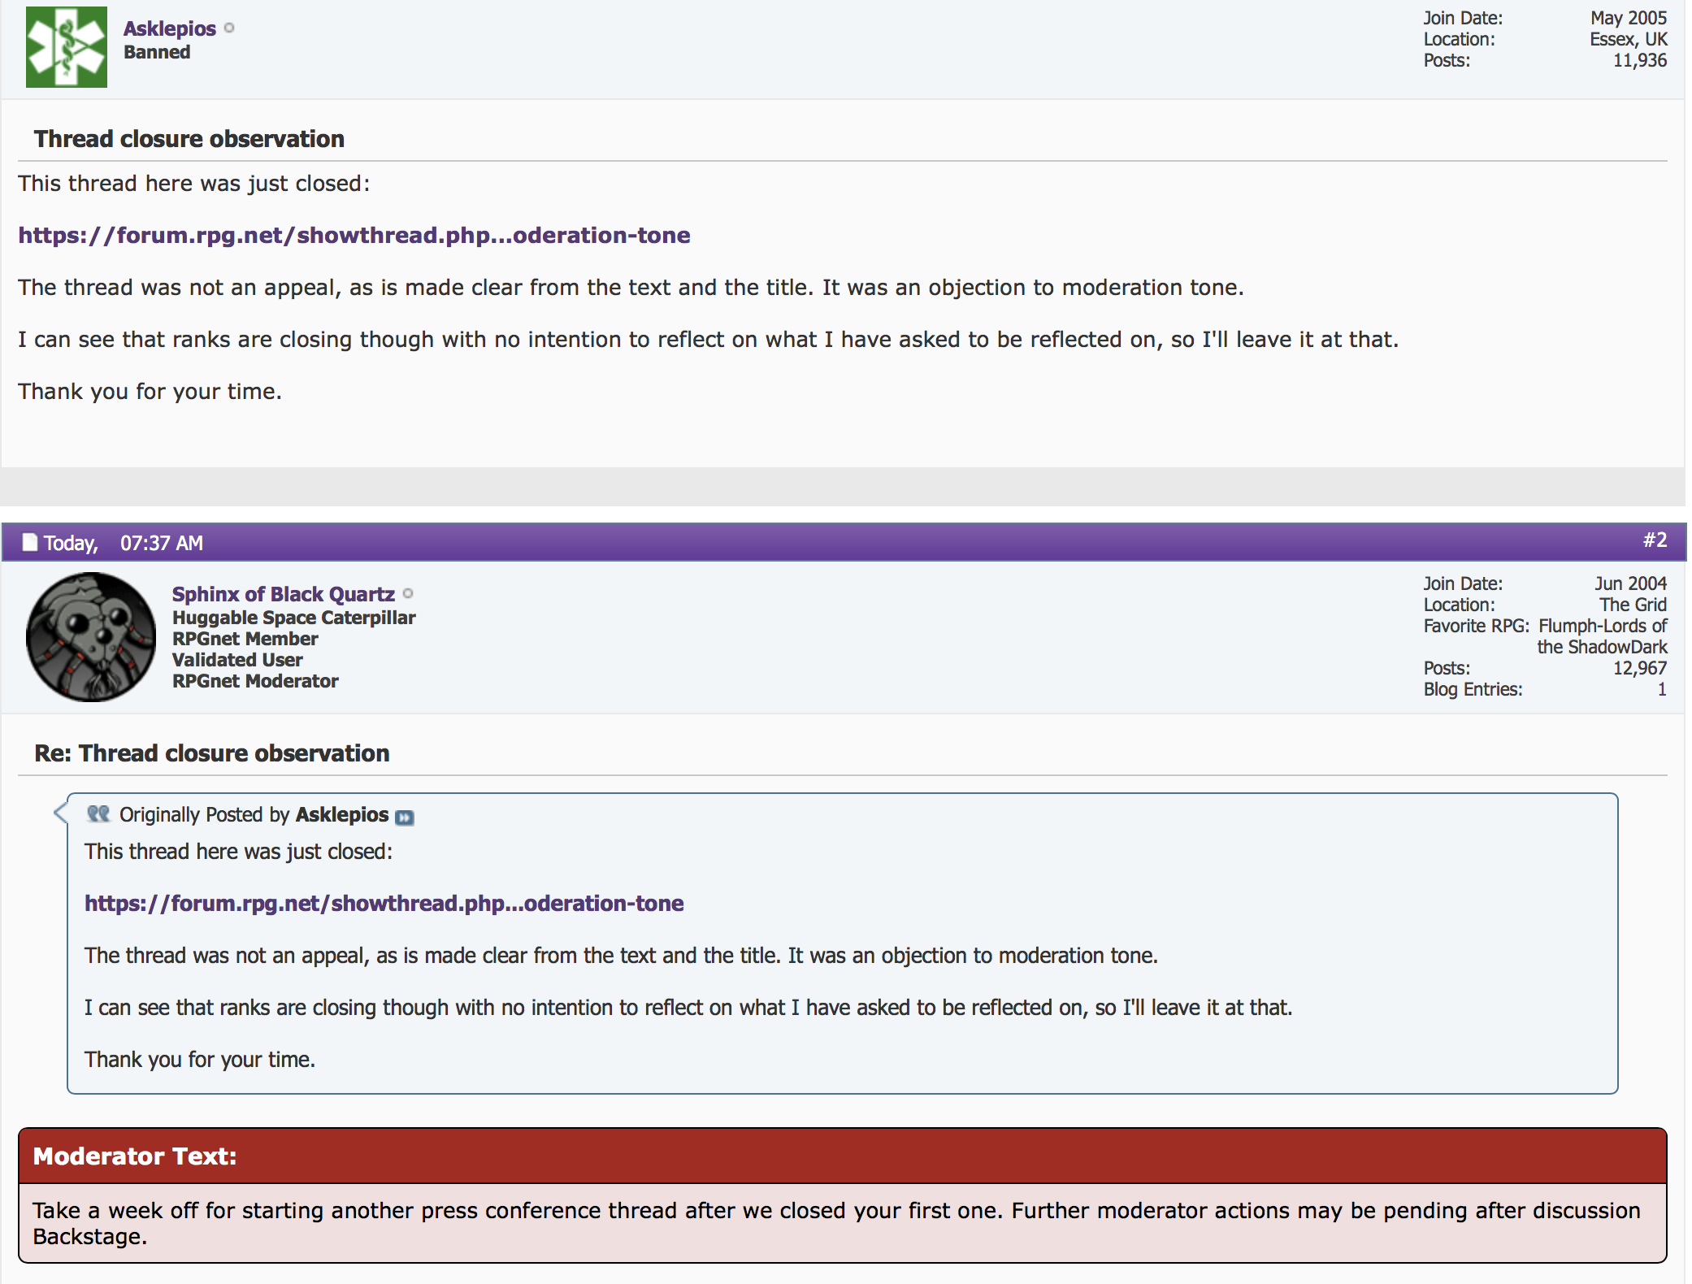
Task: Click the 'Thread closure observation' post title
Action: tap(189, 139)
